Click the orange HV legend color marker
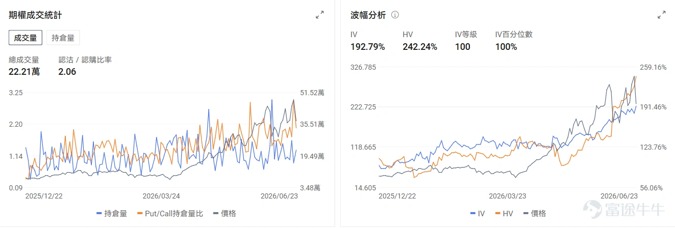Screen dimensions: 675x228 click(498, 214)
